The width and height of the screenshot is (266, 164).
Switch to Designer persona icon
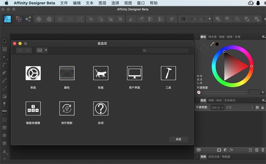click(x=8, y=19)
